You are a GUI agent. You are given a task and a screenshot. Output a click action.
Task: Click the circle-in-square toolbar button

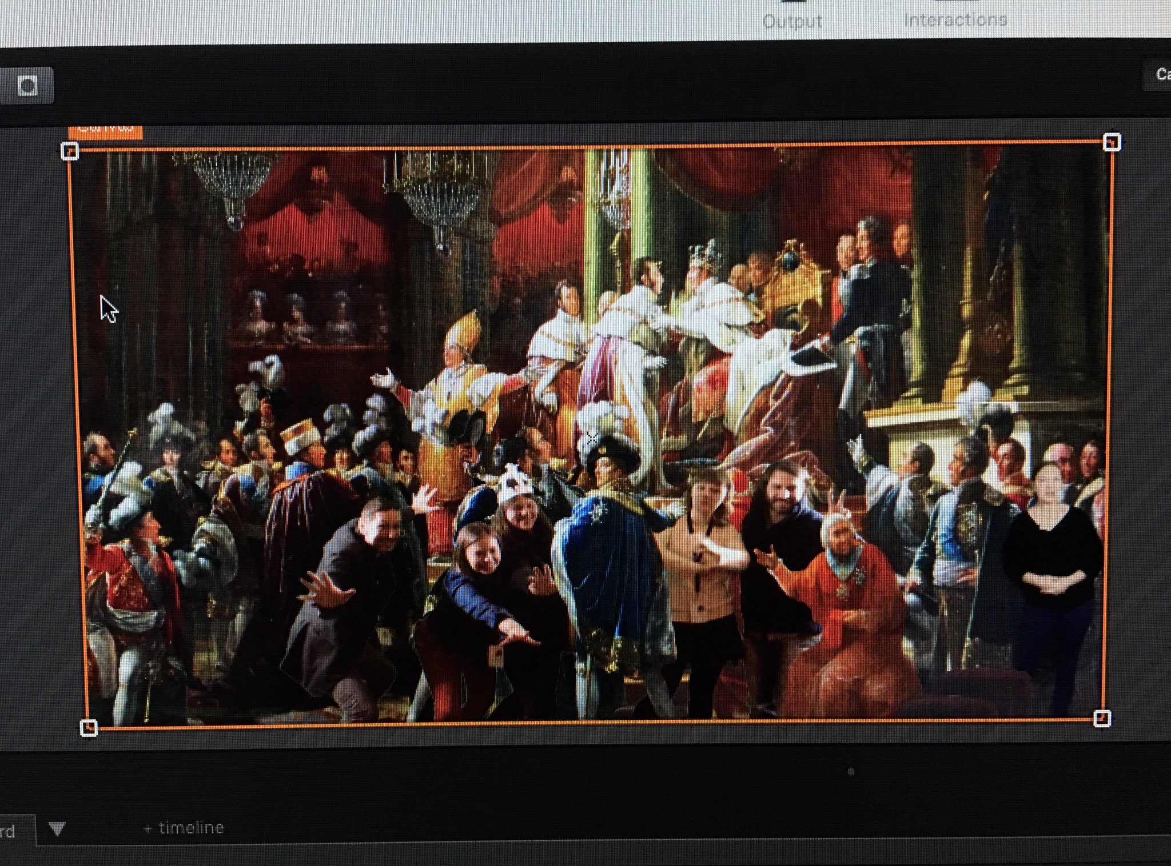(x=27, y=86)
